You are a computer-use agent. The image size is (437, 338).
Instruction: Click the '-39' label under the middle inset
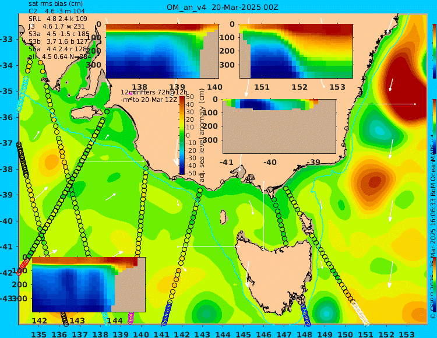point(313,162)
